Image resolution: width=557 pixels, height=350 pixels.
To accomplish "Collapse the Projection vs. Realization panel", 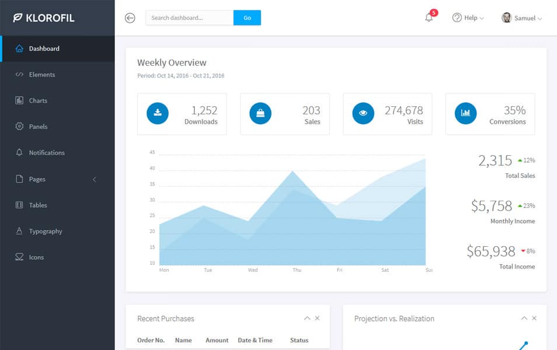I will (x=524, y=318).
